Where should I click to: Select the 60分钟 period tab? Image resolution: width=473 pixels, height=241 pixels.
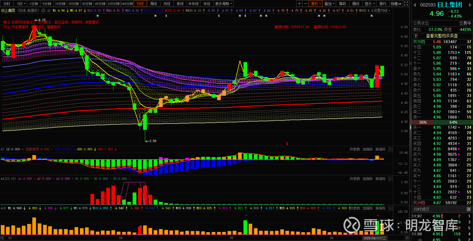click(100, 4)
